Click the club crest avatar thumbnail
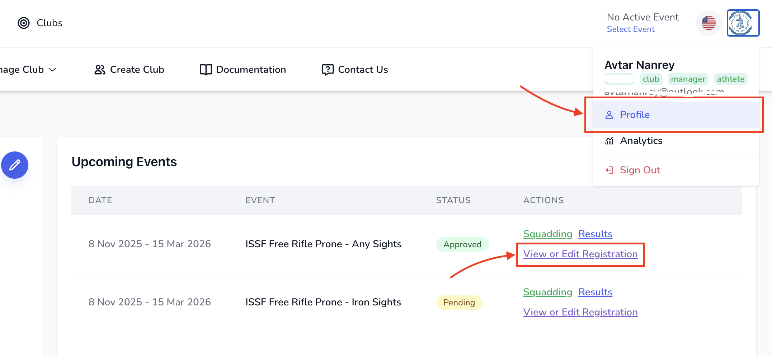The image size is (772, 356). (x=743, y=23)
